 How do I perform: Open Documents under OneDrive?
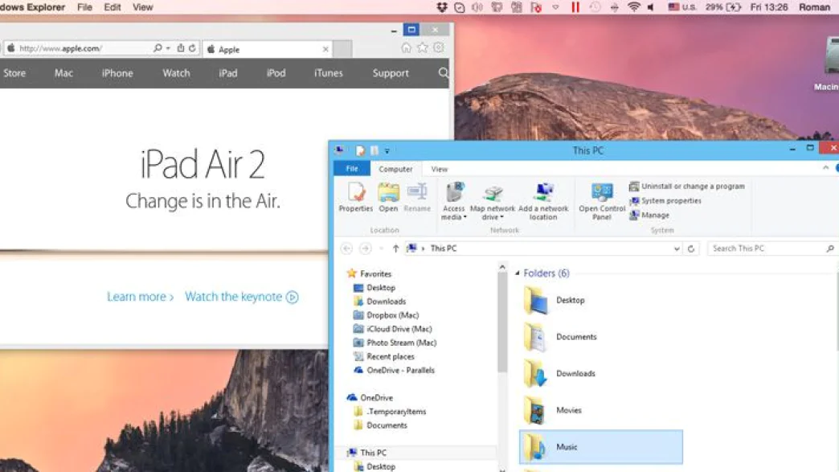tap(380, 425)
